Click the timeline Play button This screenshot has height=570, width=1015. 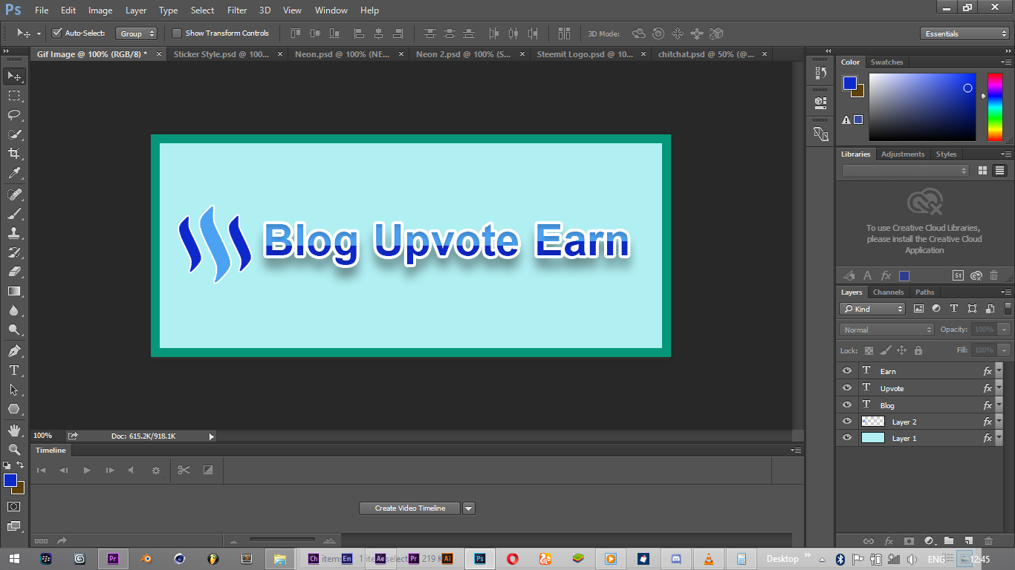coord(87,470)
